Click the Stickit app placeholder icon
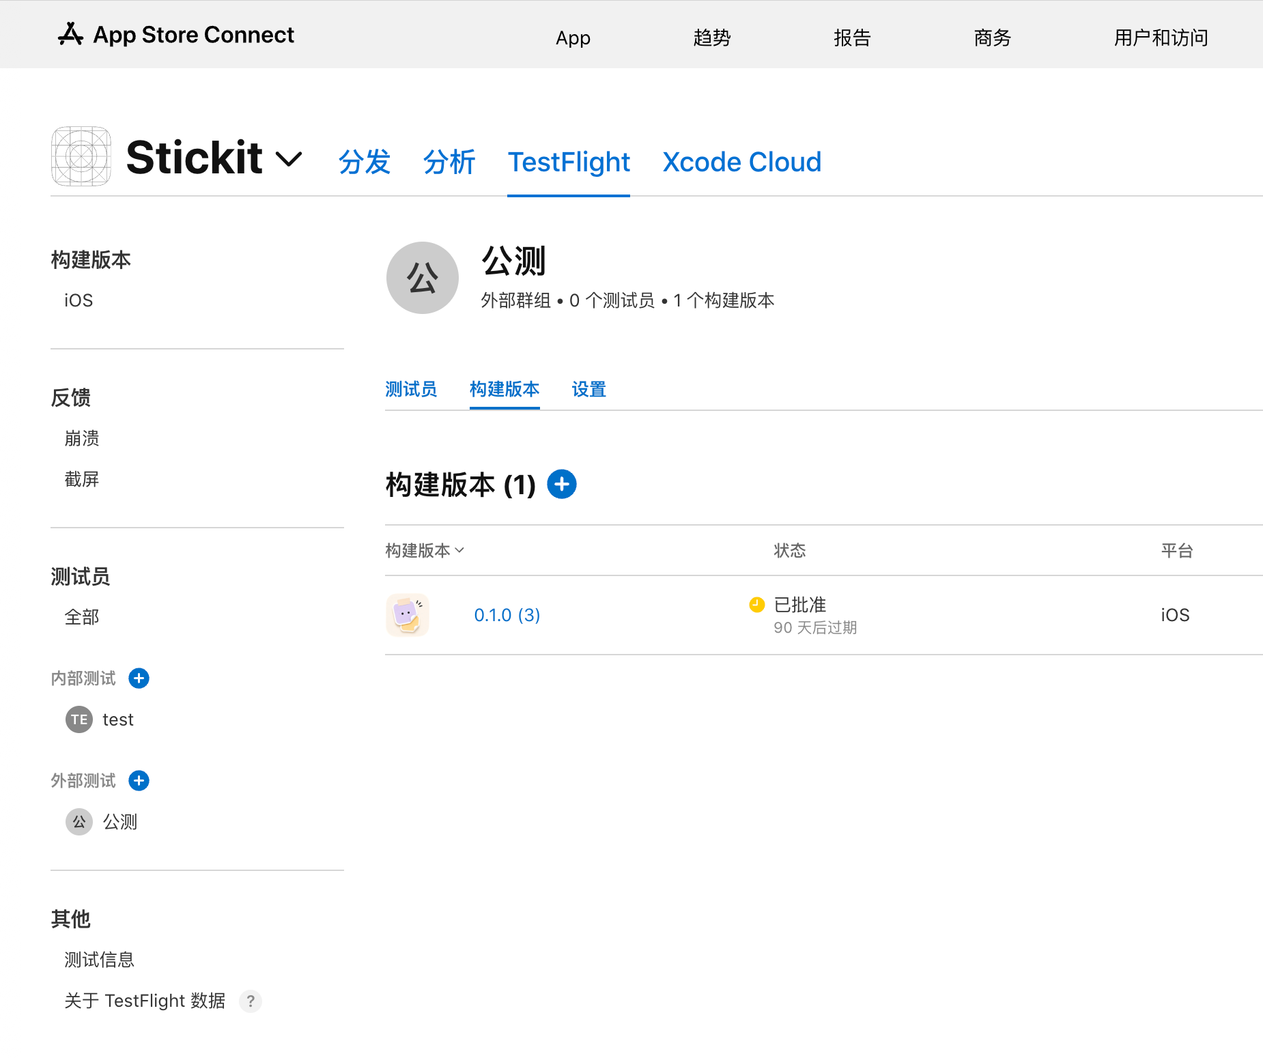The width and height of the screenshot is (1263, 1058). pyautogui.click(x=81, y=156)
